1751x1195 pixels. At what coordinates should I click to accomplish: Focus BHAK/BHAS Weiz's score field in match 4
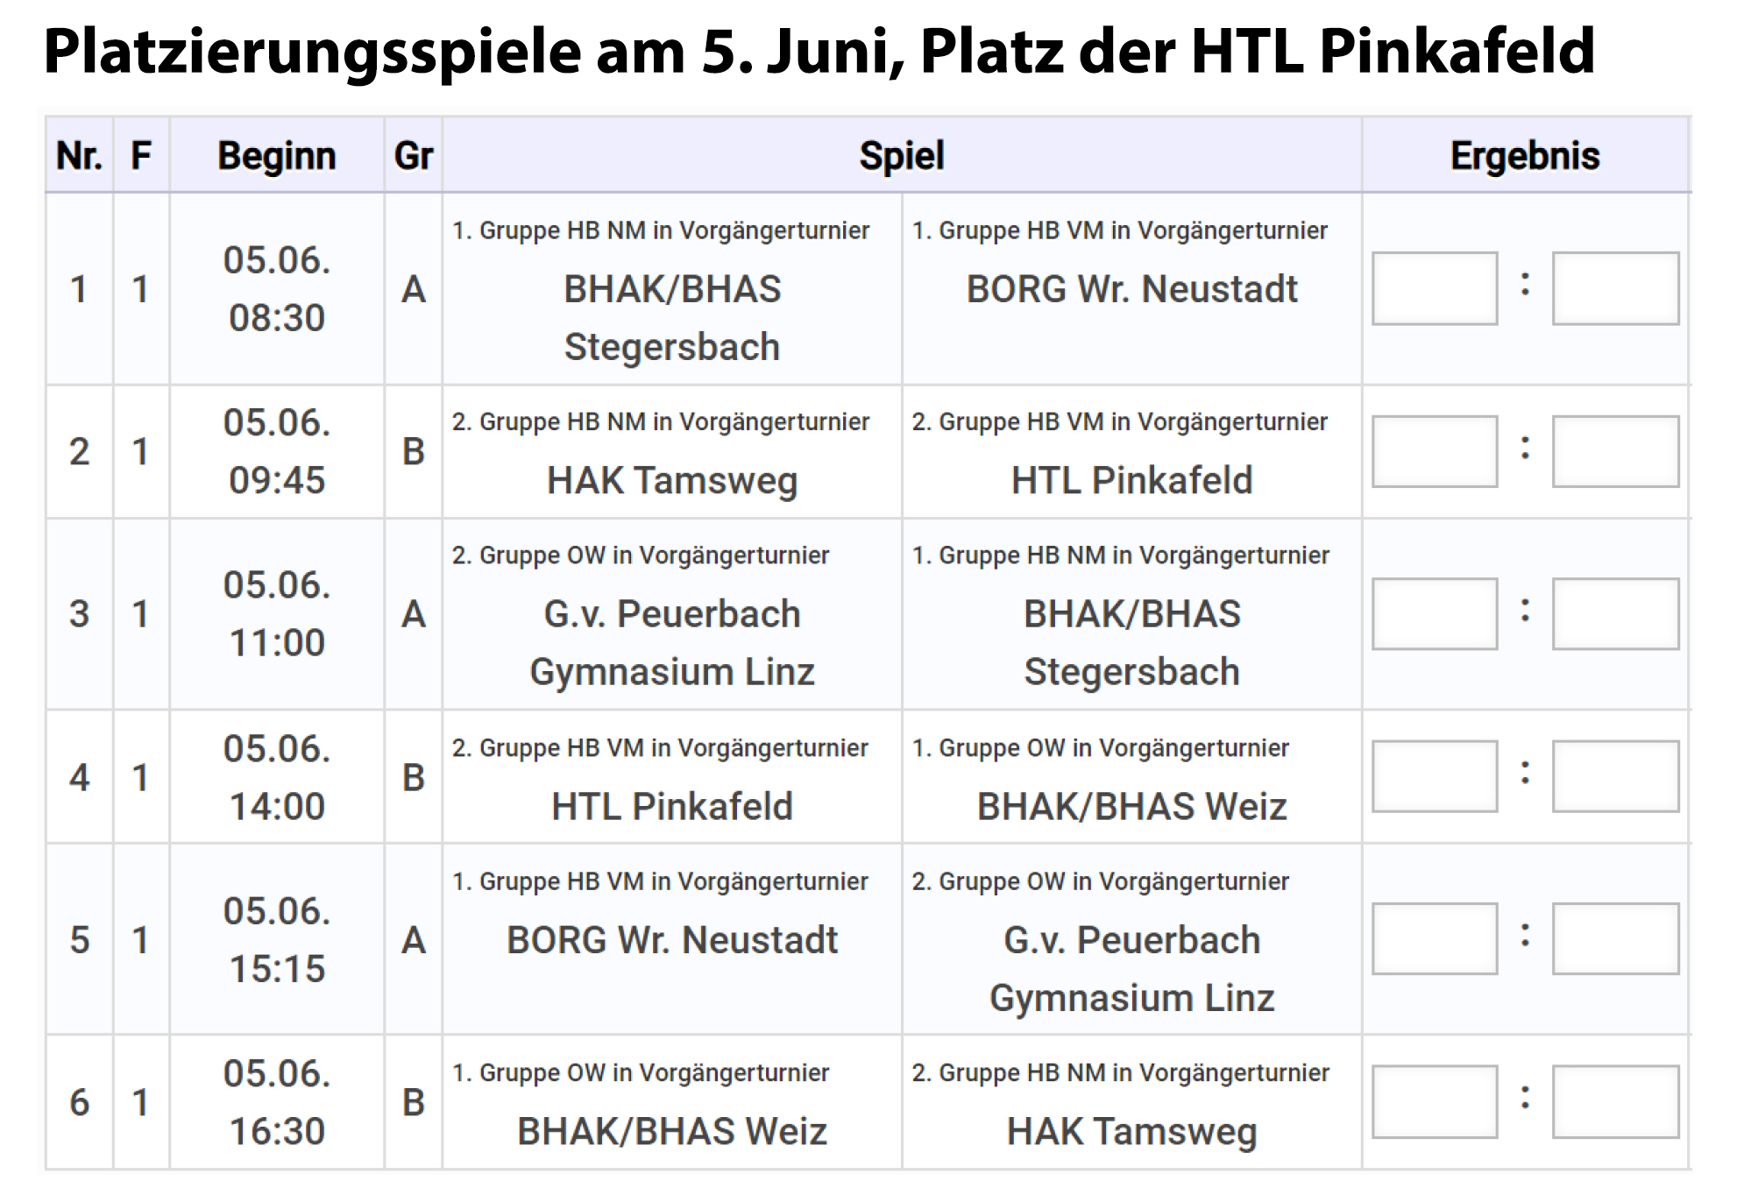tap(1614, 776)
